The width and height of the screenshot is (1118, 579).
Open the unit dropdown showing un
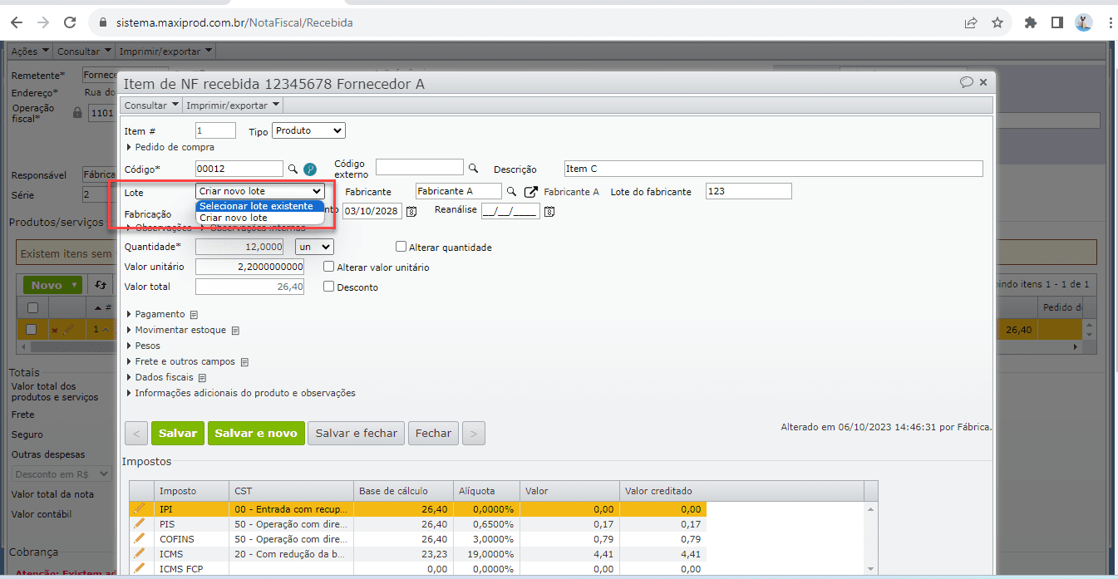click(x=314, y=247)
